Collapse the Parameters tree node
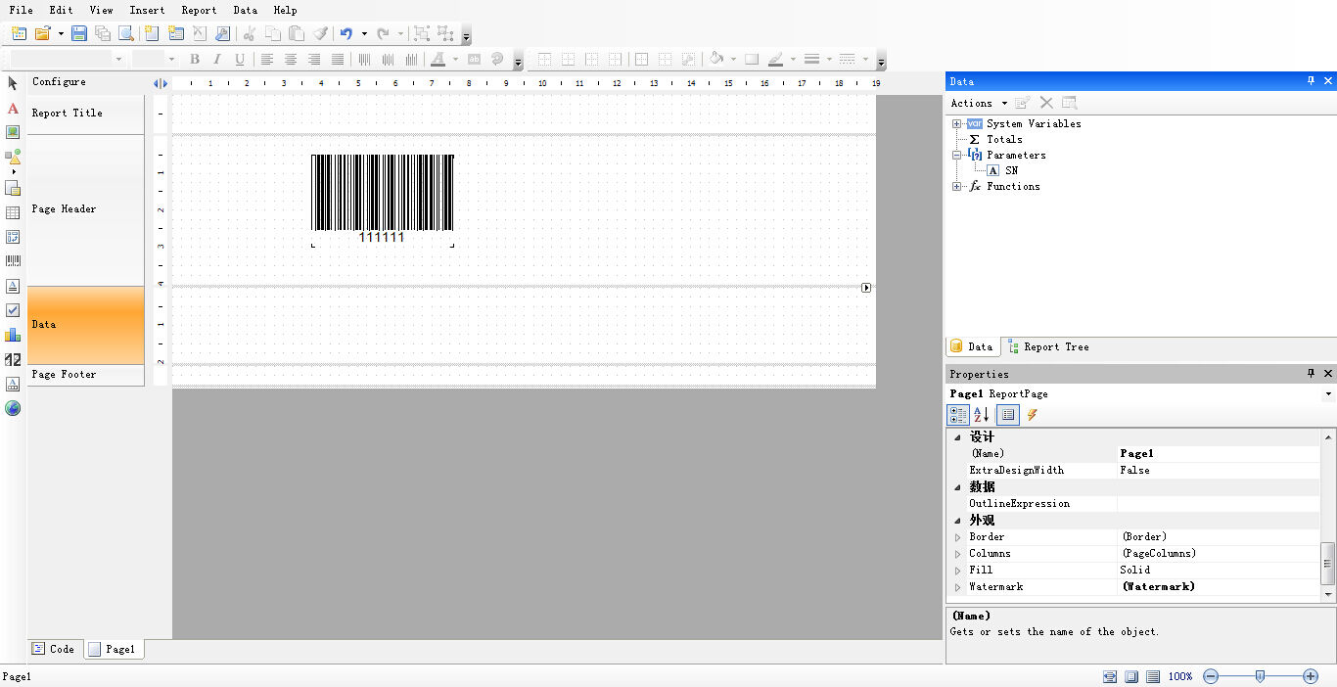 tap(957, 155)
